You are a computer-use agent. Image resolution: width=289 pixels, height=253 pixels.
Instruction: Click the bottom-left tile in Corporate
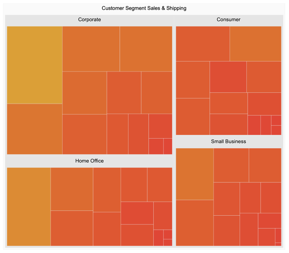click(35, 129)
